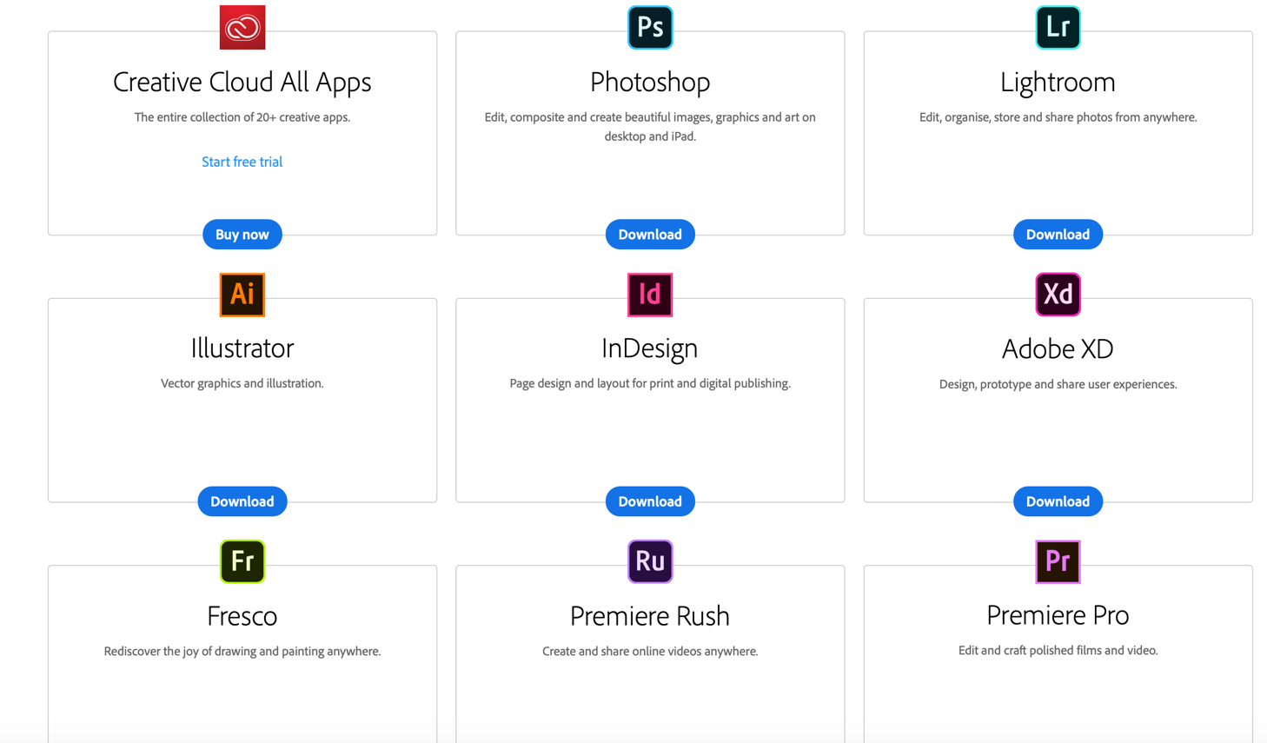
Task: Click 'Rediscover the joy of drawing' description
Action: click(242, 651)
